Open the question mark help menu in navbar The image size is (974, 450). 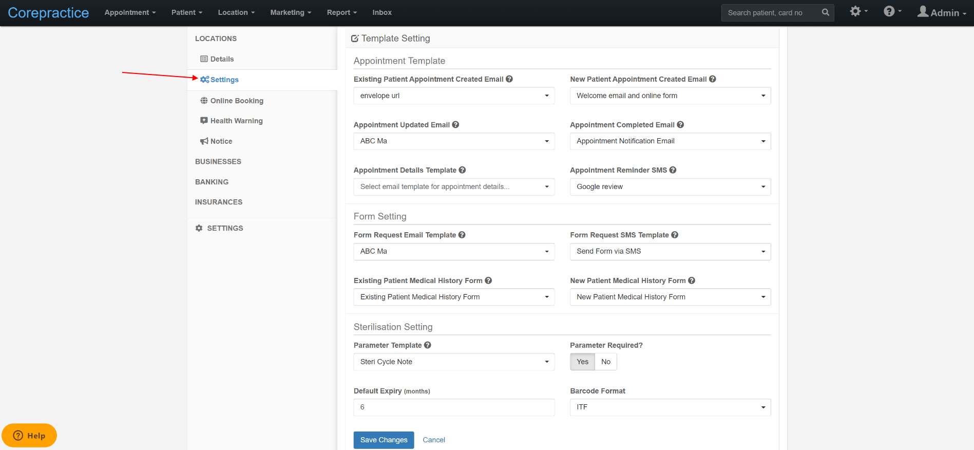(892, 11)
